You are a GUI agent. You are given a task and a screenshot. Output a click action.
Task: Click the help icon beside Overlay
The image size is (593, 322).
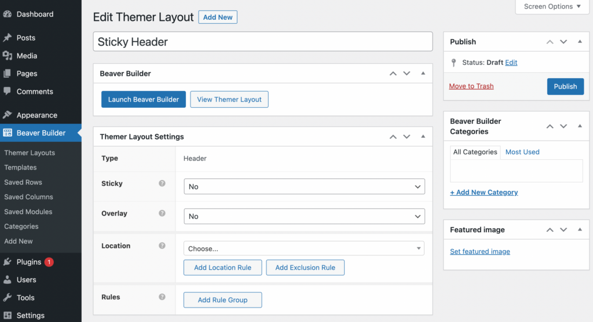(x=162, y=214)
